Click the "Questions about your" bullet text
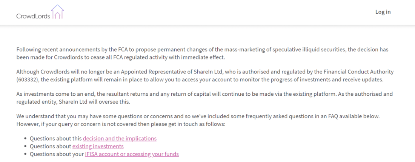The width and height of the screenshot is (415, 162). [57, 154]
